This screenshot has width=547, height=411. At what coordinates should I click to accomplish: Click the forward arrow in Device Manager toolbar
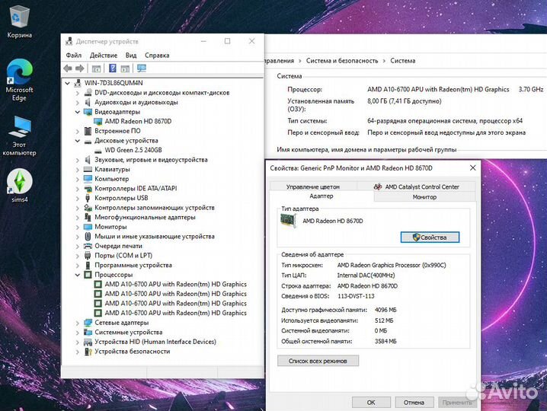click(80, 68)
